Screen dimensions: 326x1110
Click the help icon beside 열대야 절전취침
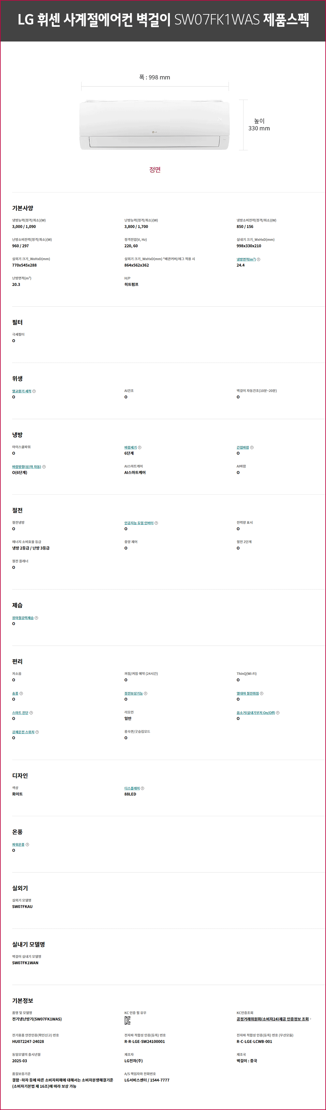pyautogui.click(x=261, y=693)
